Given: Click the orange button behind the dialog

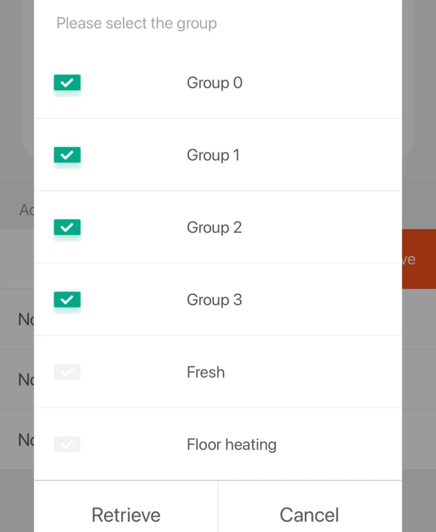Looking at the screenshot, I should click(x=419, y=259).
